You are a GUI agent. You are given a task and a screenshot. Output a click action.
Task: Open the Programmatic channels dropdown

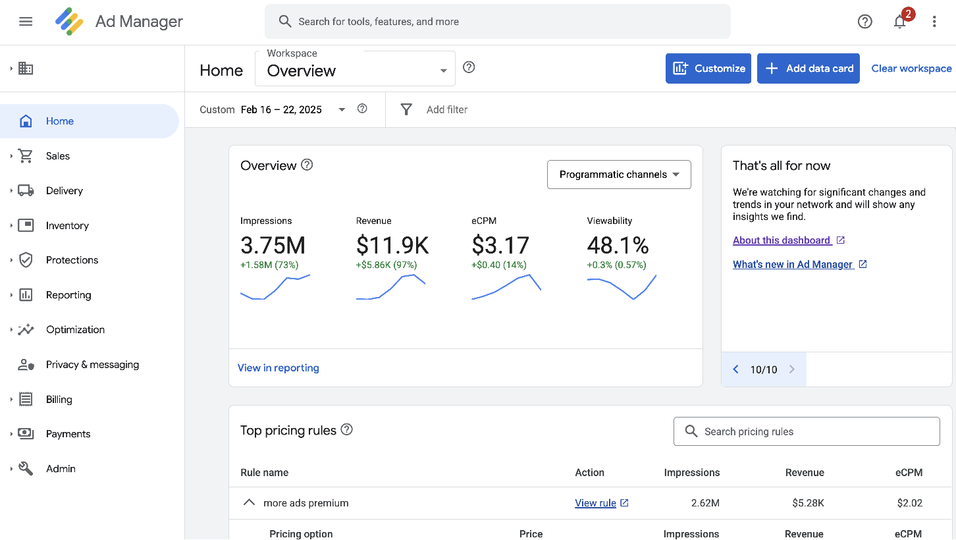click(x=618, y=174)
